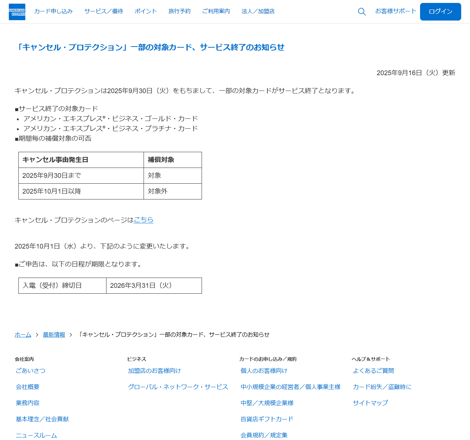
Task: Open the 業務内容 footer link
Action: point(28,403)
